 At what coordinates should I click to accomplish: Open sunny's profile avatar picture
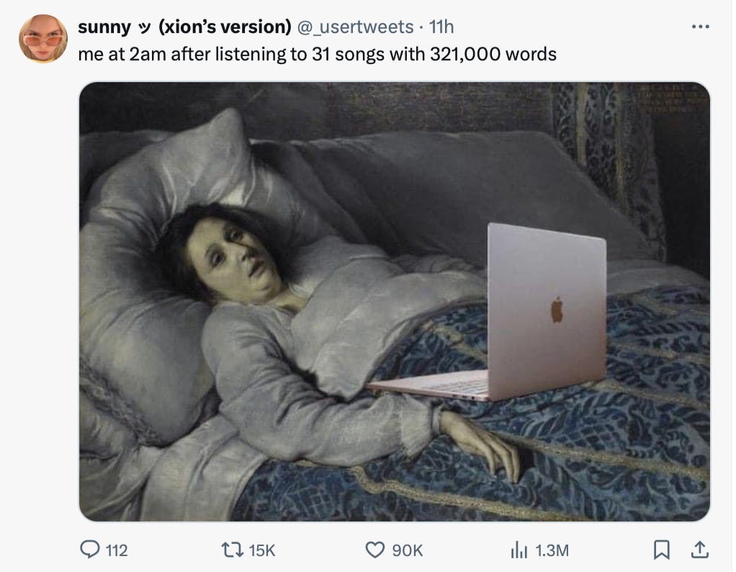click(42, 39)
